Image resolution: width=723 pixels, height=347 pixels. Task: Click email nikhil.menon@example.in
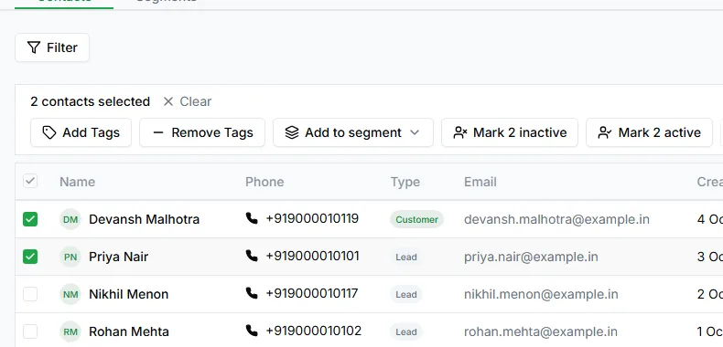541,294
